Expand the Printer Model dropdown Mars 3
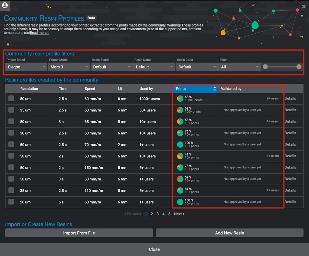 click(x=69, y=67)
